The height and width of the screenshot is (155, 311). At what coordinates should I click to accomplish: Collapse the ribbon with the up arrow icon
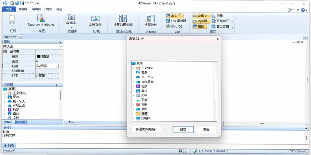tap(298, 10)
